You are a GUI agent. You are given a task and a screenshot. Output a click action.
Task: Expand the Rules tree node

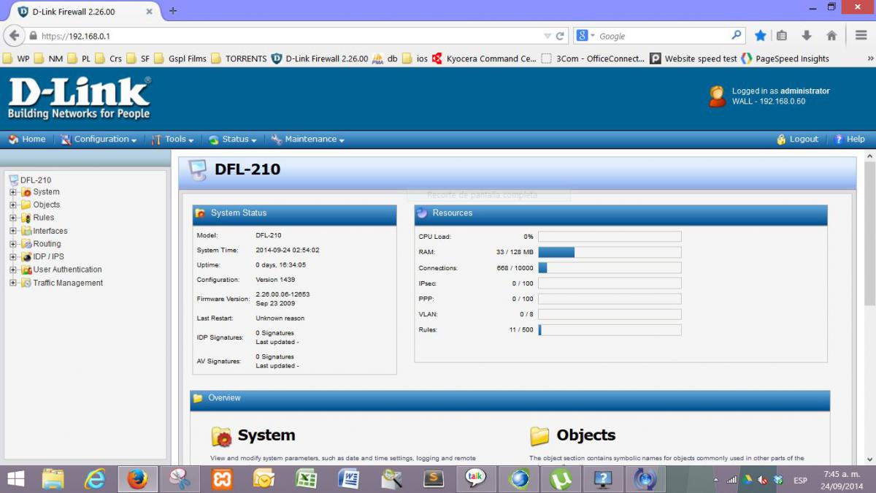tap(13, 218)
